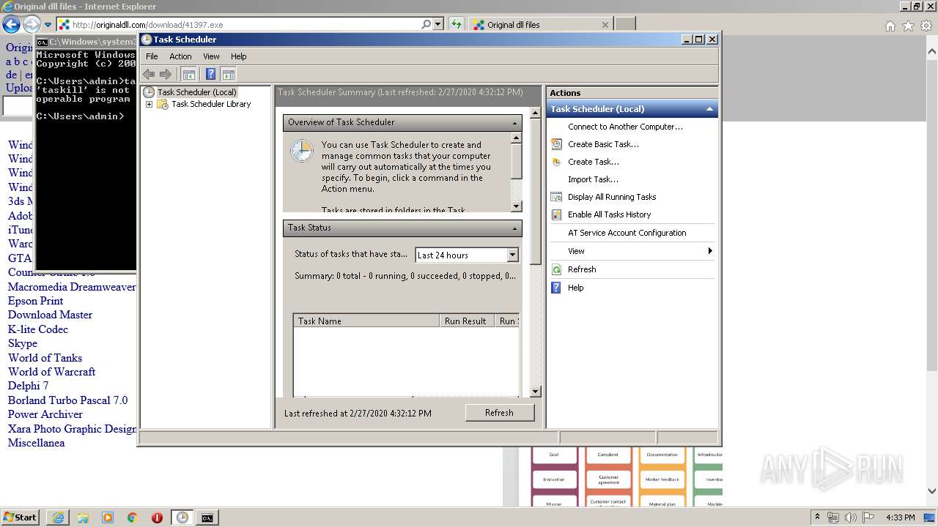Open the Delphi 7 link
The image size is (938, 527).
click(x=28, y=386)
